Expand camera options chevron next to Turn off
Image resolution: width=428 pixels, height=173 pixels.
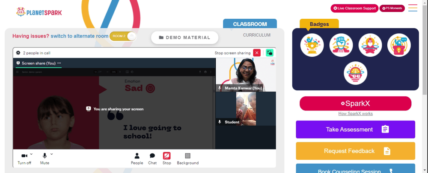(x=31, y=154)
